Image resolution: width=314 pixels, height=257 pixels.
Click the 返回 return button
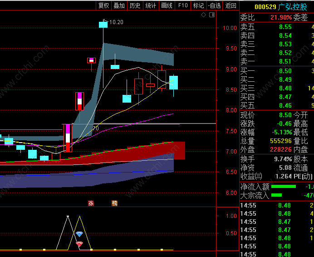(x=231, y=5)
